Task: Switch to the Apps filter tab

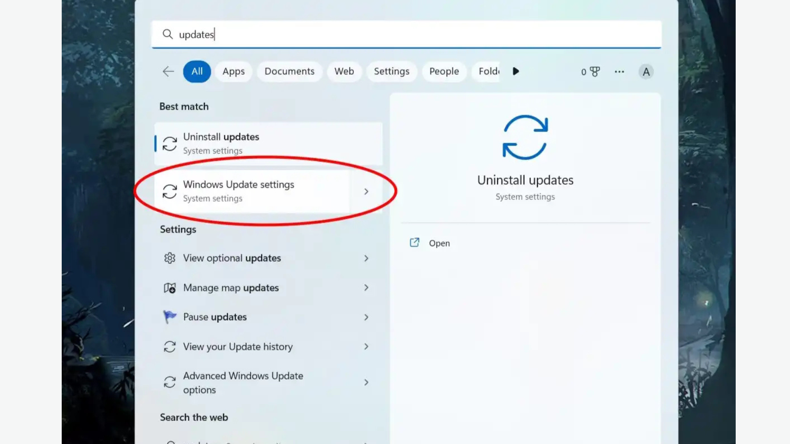Action: 233,71
